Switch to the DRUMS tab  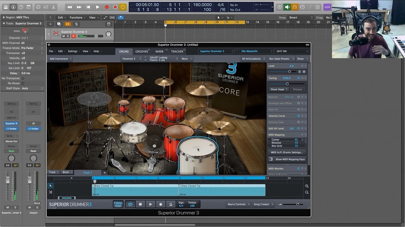coord(124,51)
